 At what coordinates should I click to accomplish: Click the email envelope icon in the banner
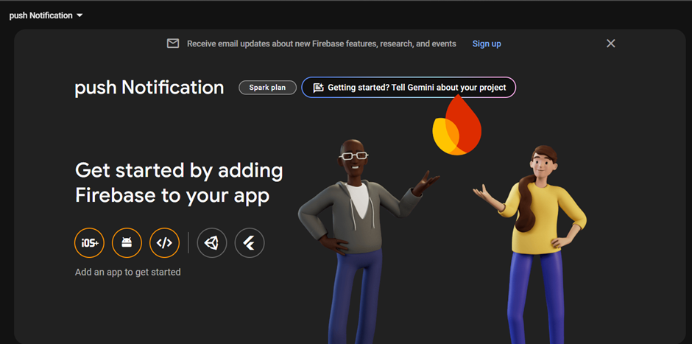coord(173,43)
